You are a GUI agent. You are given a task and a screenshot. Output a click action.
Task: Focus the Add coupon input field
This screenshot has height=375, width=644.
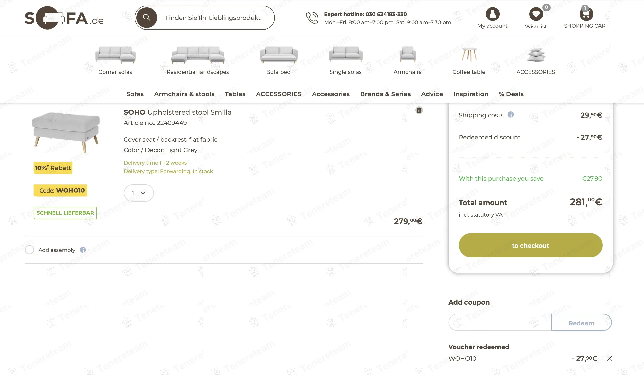pos(500,322)
